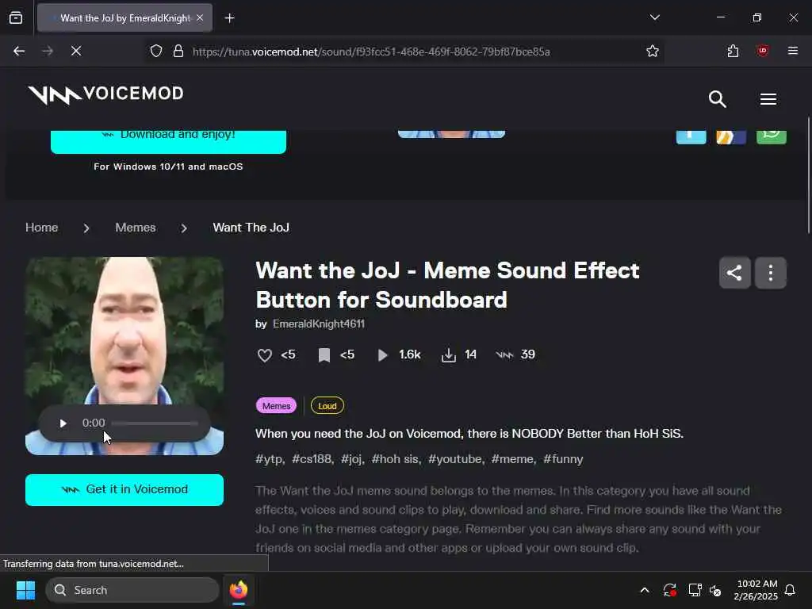The image size is (812, 609).
Task: Bookmark this page with the star
Action: tap(653, 52)
